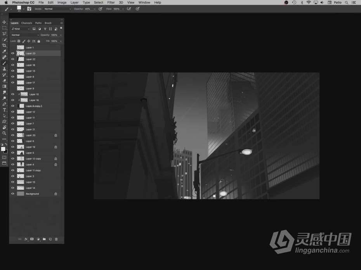Hide the Background layer

coord(12,194)
